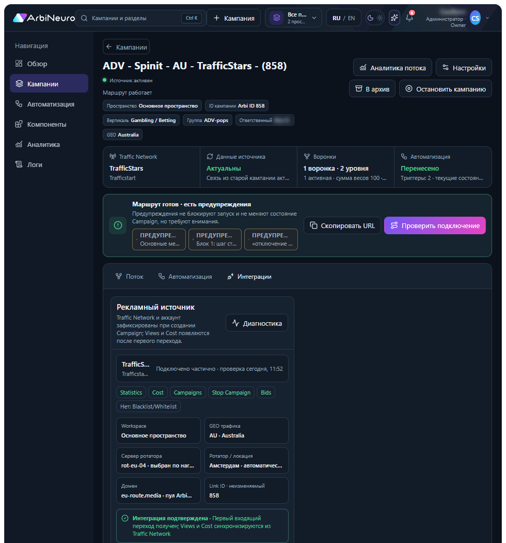The height and width of the screenshot is (543, 506).
Task: Switch to light theme sun icon
Action: [x=380, y=18]
